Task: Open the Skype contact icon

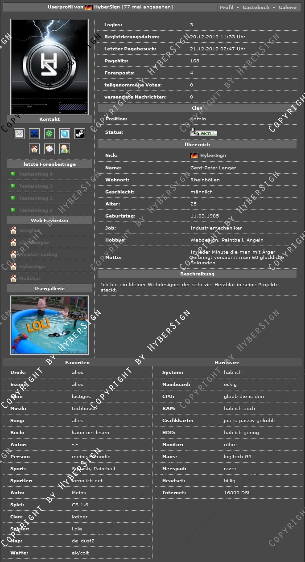Action: [65, 134]
